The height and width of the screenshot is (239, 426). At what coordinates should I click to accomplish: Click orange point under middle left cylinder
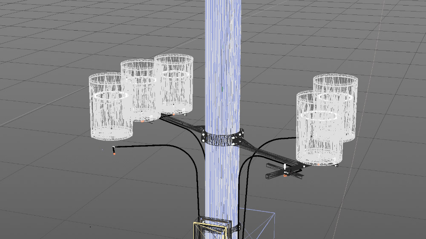point(142,121)
